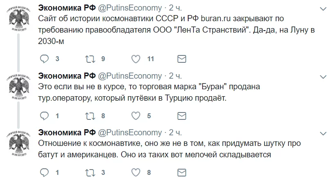This screenshot has height=183, width=333.
Task: Click "Экономика РФ" name on second tweet
Action: (x=67, y=76)
